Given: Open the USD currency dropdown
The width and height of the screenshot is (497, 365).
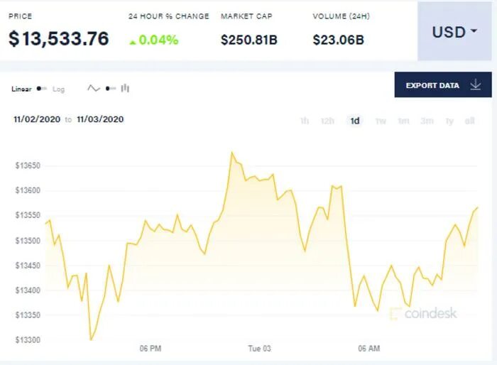Looking at the screenshot, I should (454, 31).
